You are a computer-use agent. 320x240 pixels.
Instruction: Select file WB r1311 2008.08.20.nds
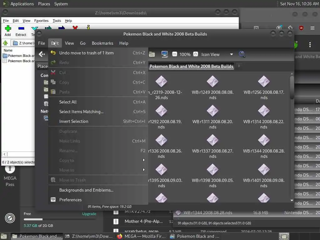click(x=212, y=117)
